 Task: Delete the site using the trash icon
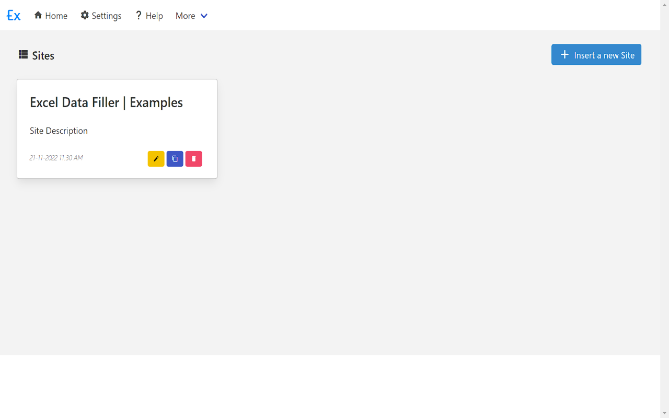(x=193, y=159)
